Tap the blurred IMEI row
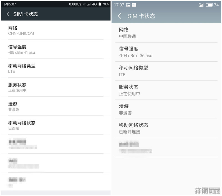The image size is (222, 196). coord(56,163)
